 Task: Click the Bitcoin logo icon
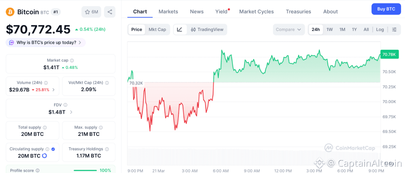pyautogui.click(x=10, y=12)
